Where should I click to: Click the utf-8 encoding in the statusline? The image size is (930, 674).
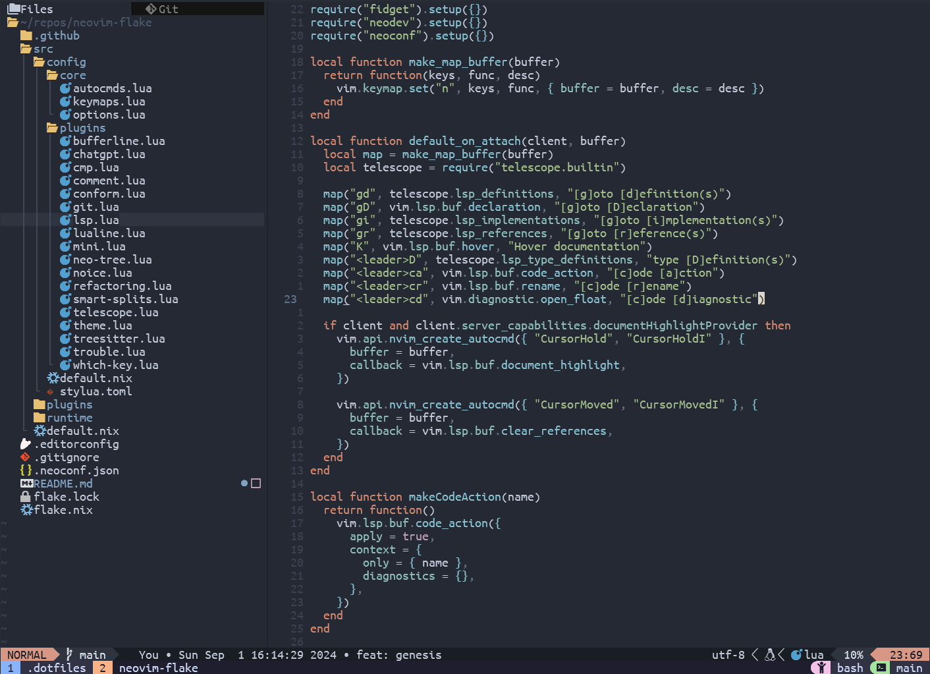pyautogui.click(x=728, y=655)
